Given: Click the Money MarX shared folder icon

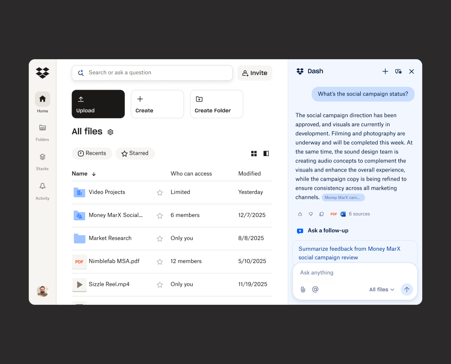Looking at the screenshot, I should [79, 215].
